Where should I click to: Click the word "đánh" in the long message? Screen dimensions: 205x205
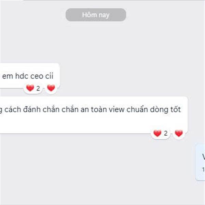(x=32, y=109)
